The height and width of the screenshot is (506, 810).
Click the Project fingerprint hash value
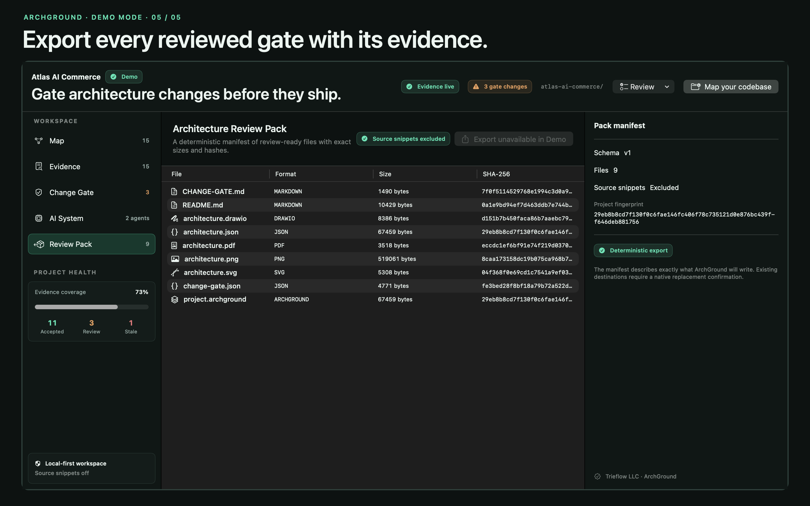[684, 218]
